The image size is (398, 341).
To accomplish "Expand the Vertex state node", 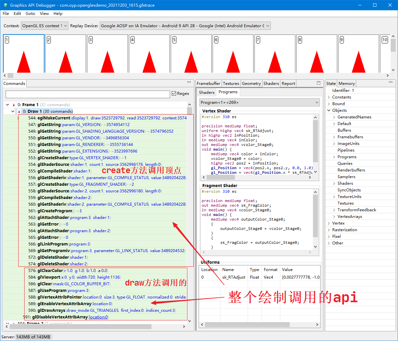I will tap(329, 223).
